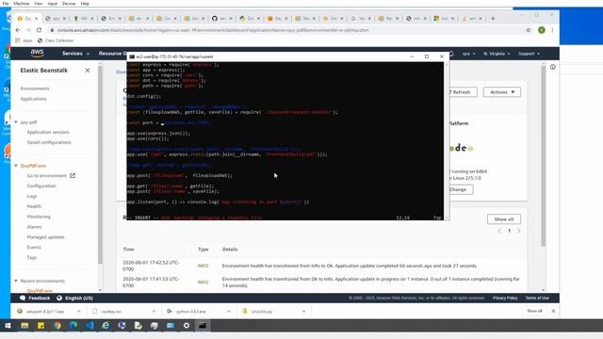Open Visual Studio Code from the taskbar

point(90,326)
